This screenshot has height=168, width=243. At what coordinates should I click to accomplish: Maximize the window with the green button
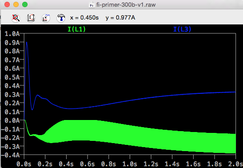point(25,4)
